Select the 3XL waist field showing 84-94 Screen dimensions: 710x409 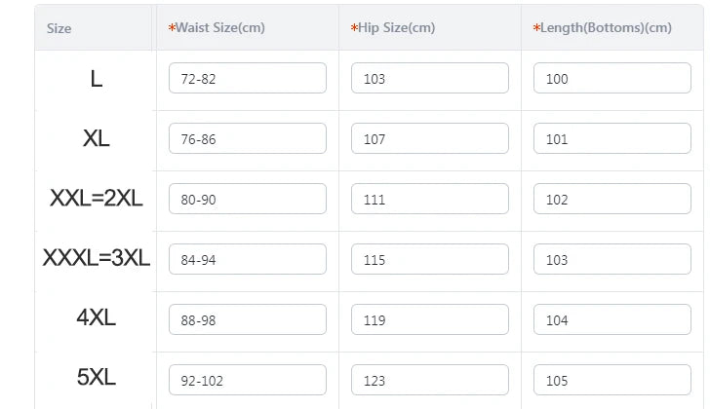click(247, 260)
